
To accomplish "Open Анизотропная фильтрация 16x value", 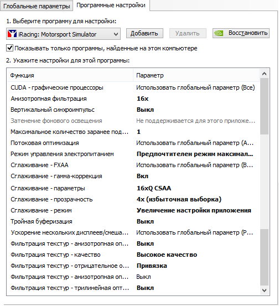I will (x=142, y=98).
